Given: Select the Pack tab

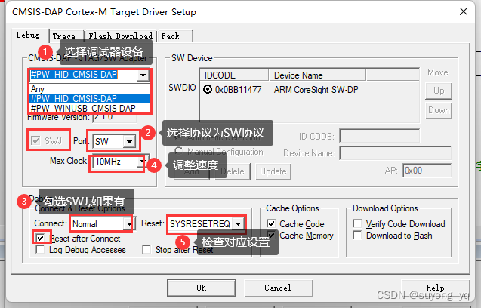Looking at the screenshot, I should (174, 36).
